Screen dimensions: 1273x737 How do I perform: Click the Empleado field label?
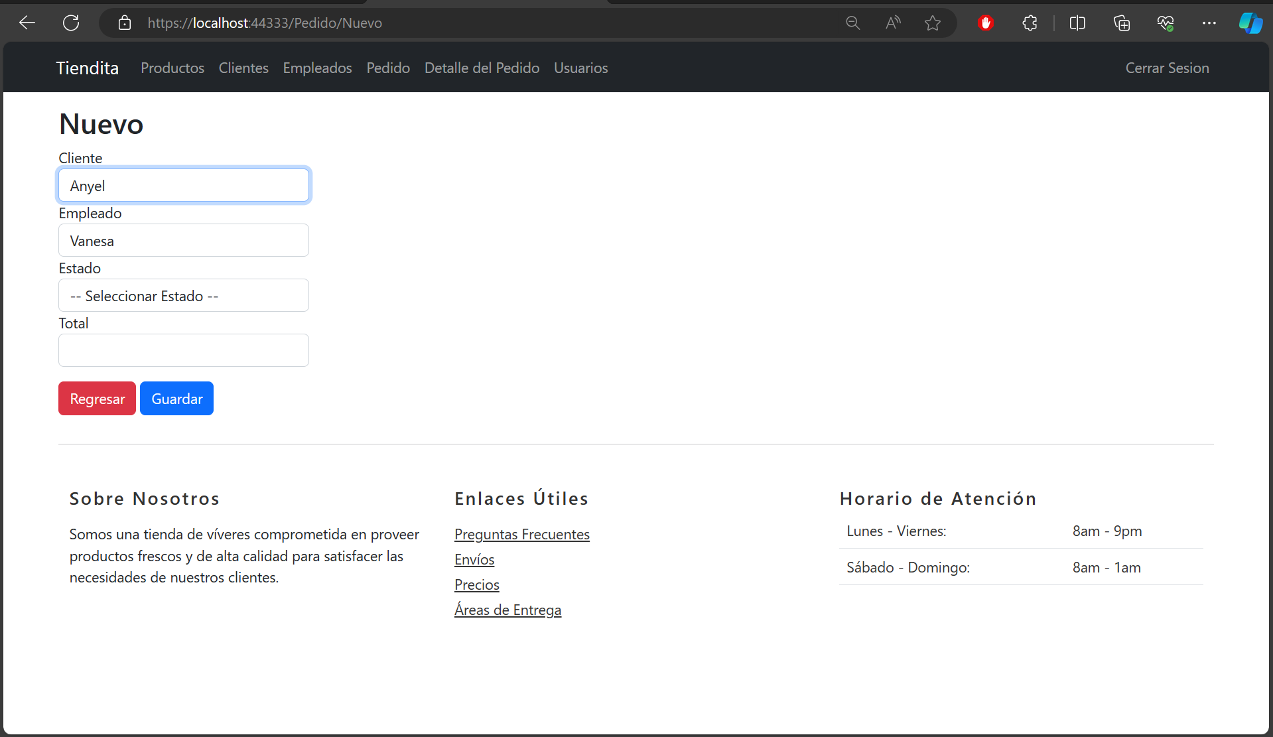(90, 213)
